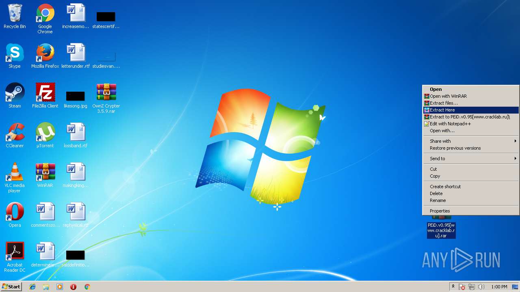
Task: Choose Create shortcut in the context menu
Action: click(471, 187)
